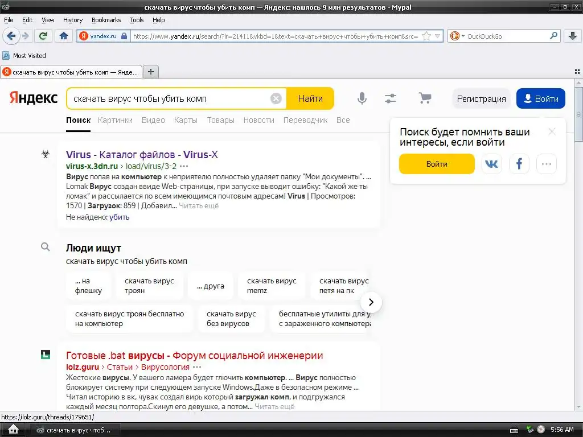Image resolution: width=583 pixels, height=437 pixels.
Task: Switch to the Картинки tab
Action: point(115,120)
